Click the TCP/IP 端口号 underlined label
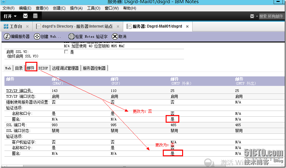The image size is (286, 168). click(x=19, y=91)
